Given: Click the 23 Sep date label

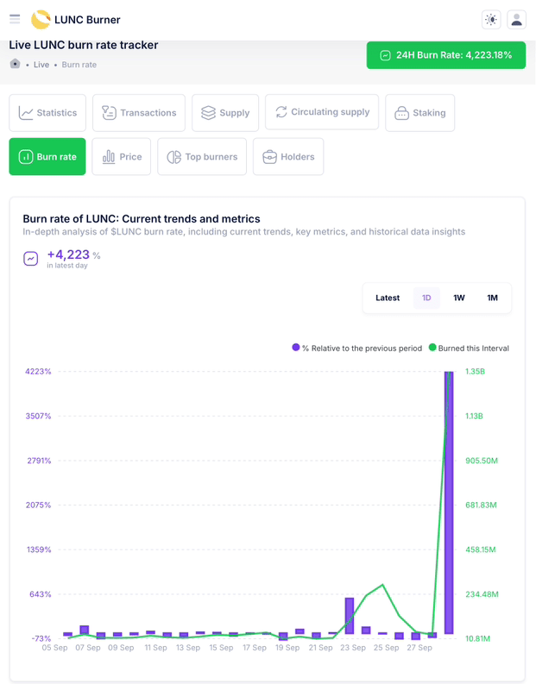Looking at the screenshot, I should coord(353,648).
